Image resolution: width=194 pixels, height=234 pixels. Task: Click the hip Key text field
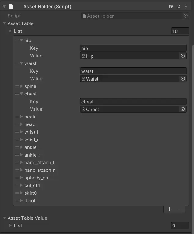[x=133, y=48]
